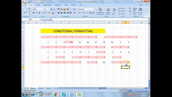Screen dimensions: 172x97
Task: Open the round Office button menu
Action: point(24,3)
